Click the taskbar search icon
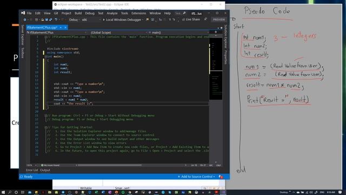 [x=10, y=192]
